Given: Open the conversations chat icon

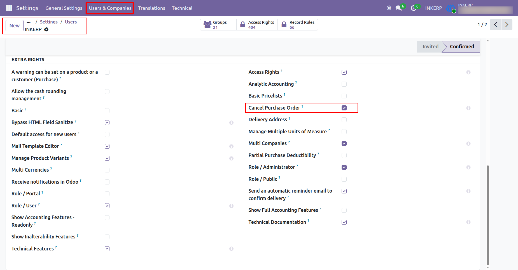Looking at the screenshot, I should 399,8.
